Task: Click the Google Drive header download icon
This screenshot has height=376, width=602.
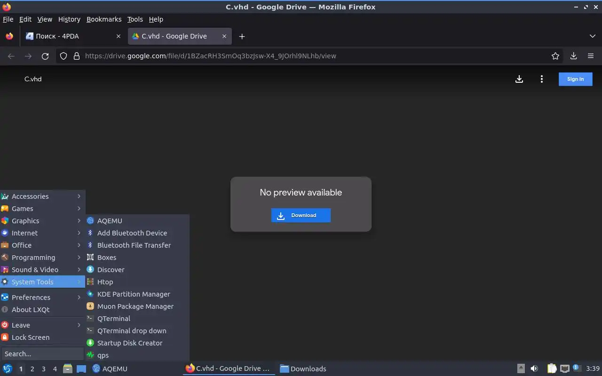Action: pos(519,79)
